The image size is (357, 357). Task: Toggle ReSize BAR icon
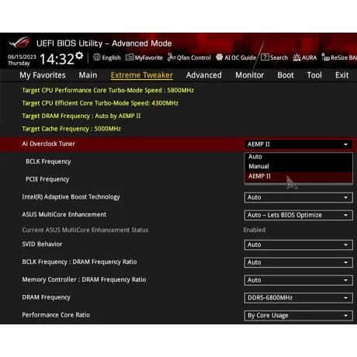[x=325, y=57]
